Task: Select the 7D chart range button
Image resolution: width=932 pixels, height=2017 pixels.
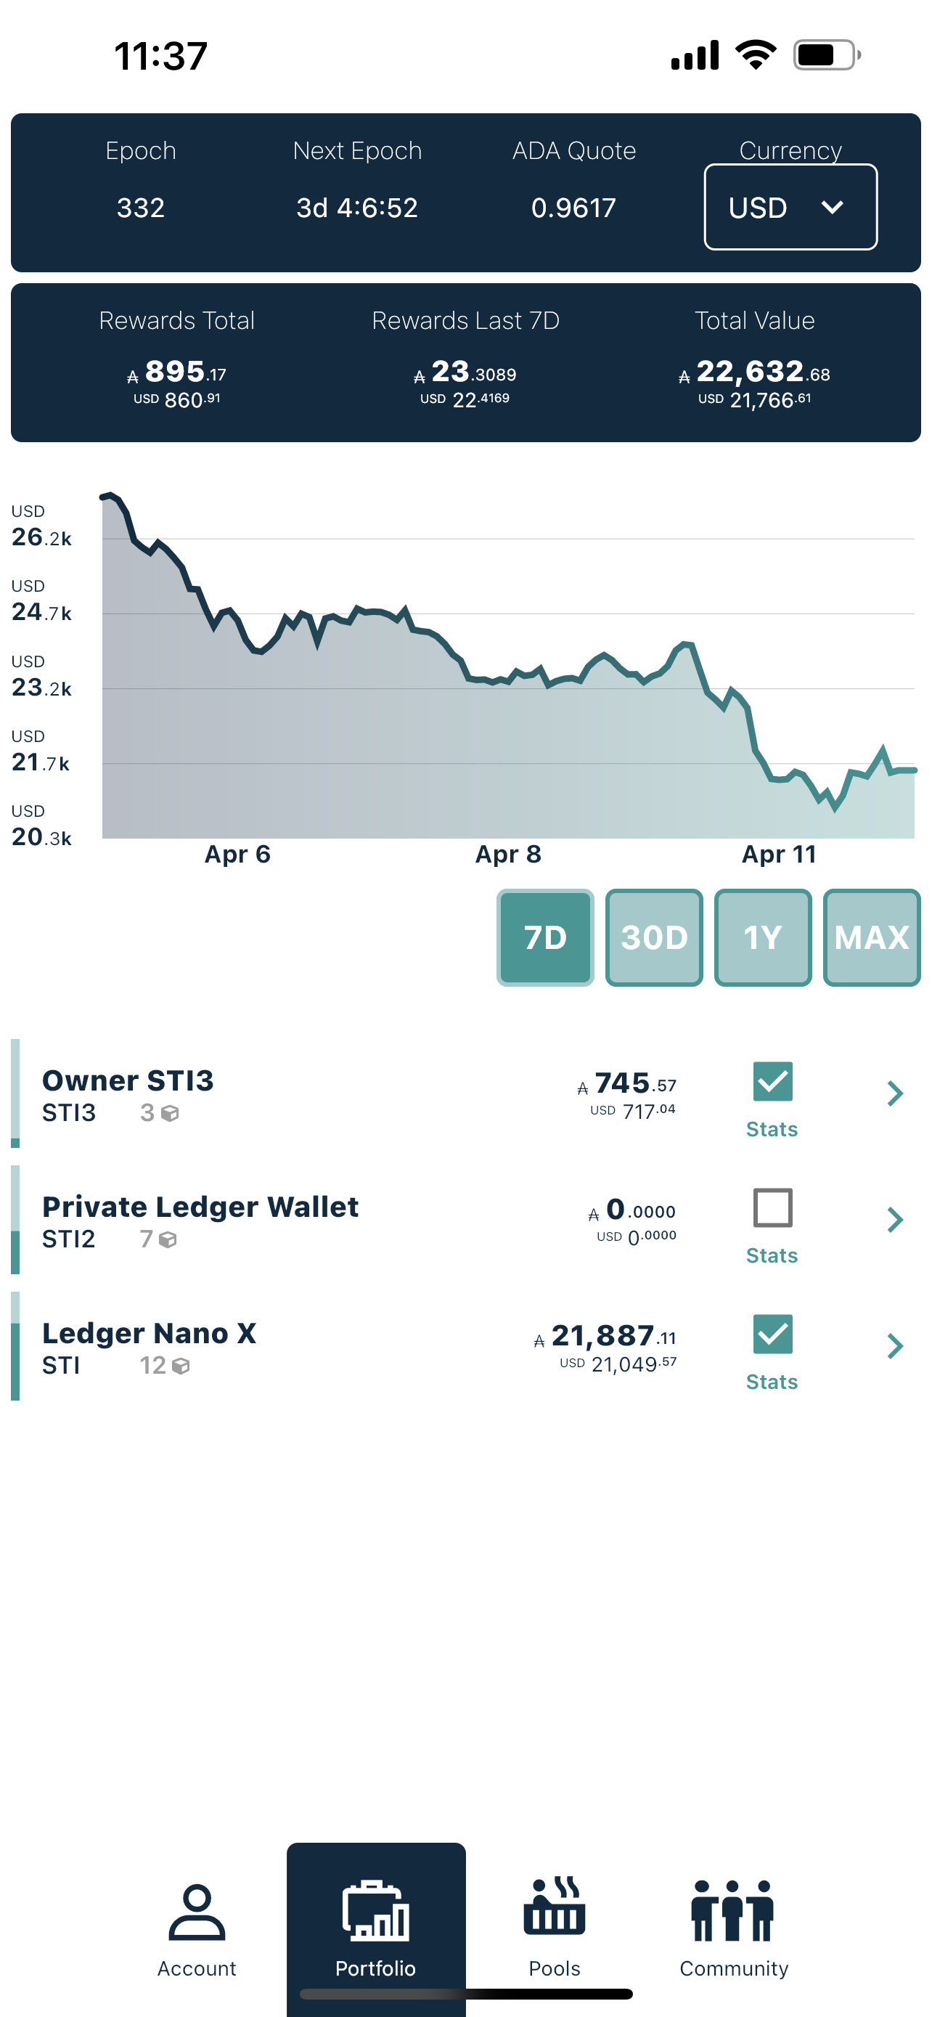Action: click(x=544, y=937)
